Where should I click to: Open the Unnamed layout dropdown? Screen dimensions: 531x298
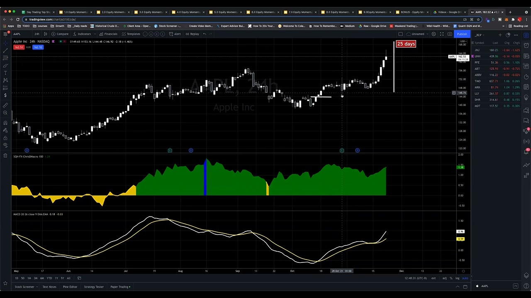click(x=418, y=34)
